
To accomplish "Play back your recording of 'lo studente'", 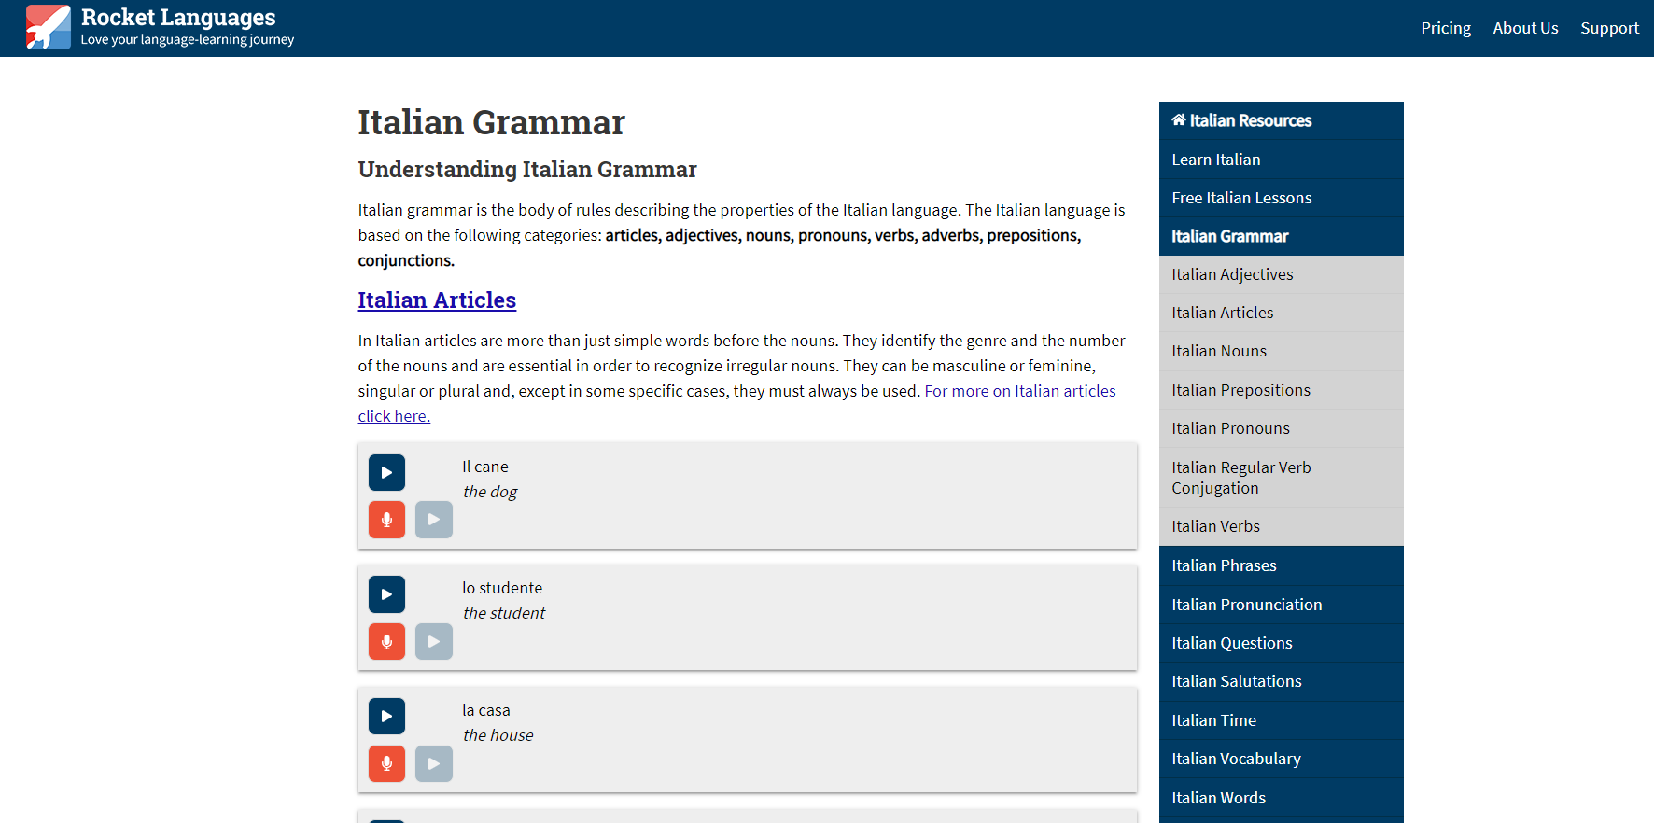I will pyautogui.click(x=434, y=642).
